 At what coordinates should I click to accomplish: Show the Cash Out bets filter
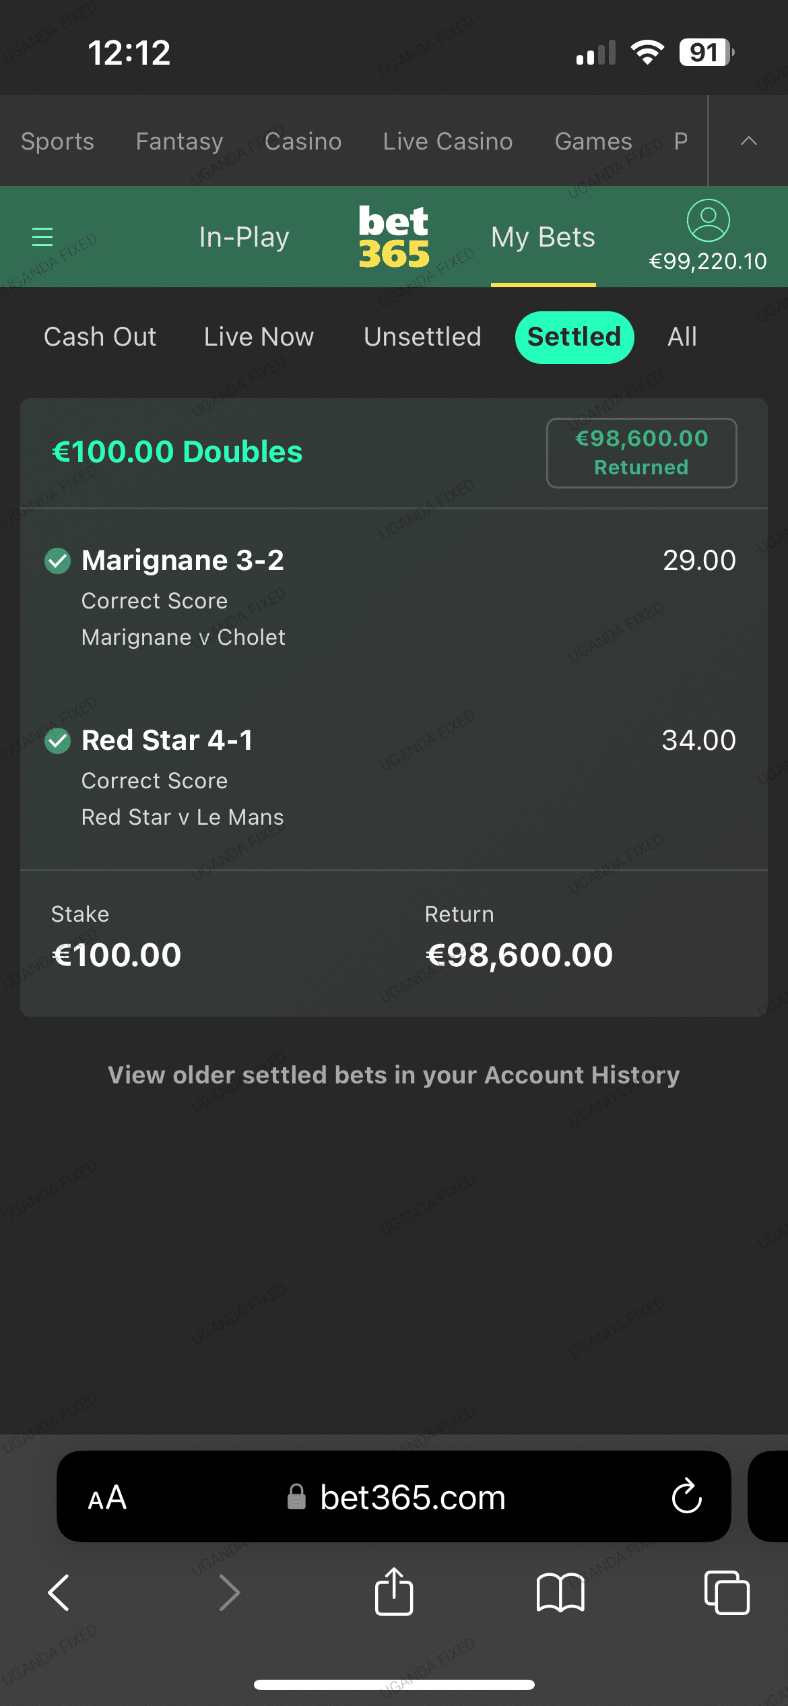point(100,337)
